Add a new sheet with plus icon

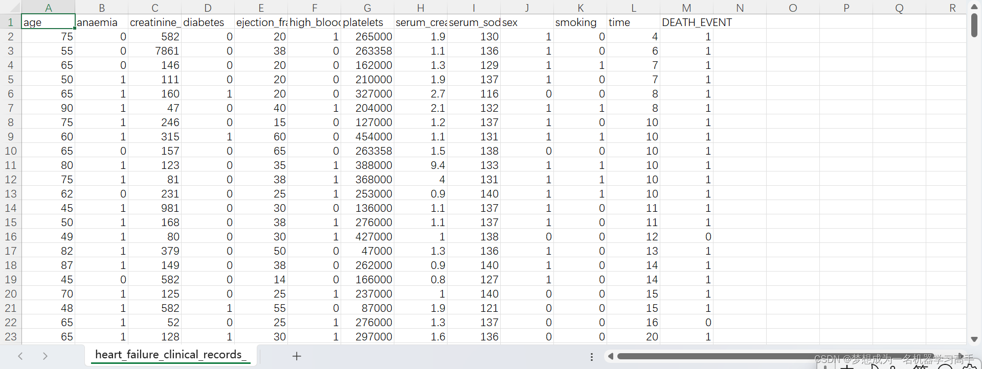pyautogui.click(x=297, y=356)
